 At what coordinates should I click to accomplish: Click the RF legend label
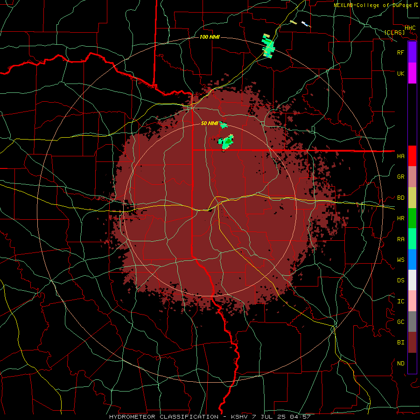[400, 52]
